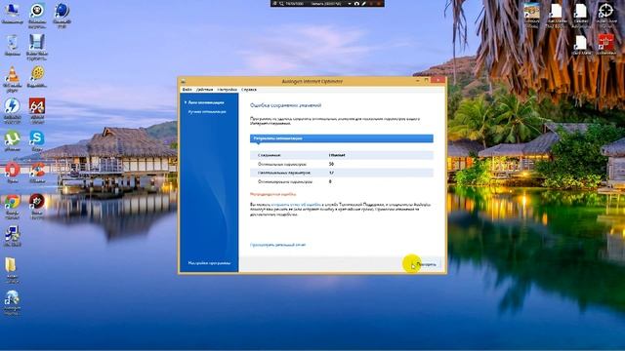Open the Computer desktop icon
This screenshot has width=625, height=351.
coord(12,13)
